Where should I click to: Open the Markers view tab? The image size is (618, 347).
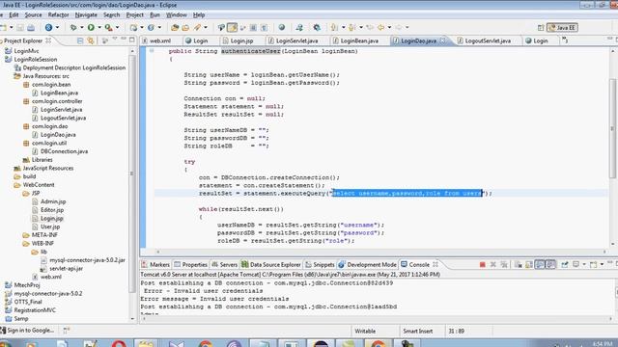[155, 265]
